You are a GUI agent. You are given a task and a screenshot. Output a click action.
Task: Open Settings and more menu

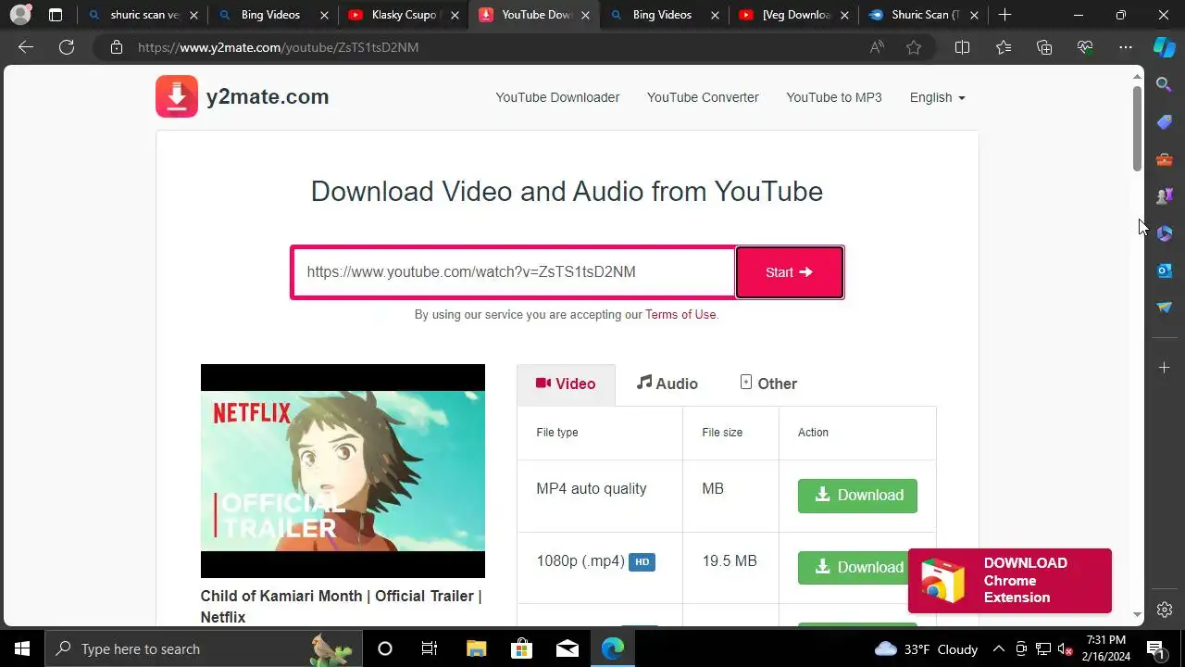pyautogui.click(x=1126, y=47)
